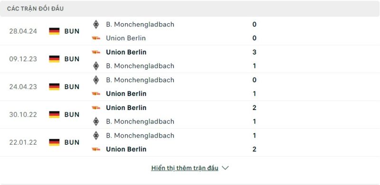This screenshot has width=380, height=185.
Task: Click Monchengladbach crest in 24.04.23 match
Action: pyautogui.click(x=96, y=80)
